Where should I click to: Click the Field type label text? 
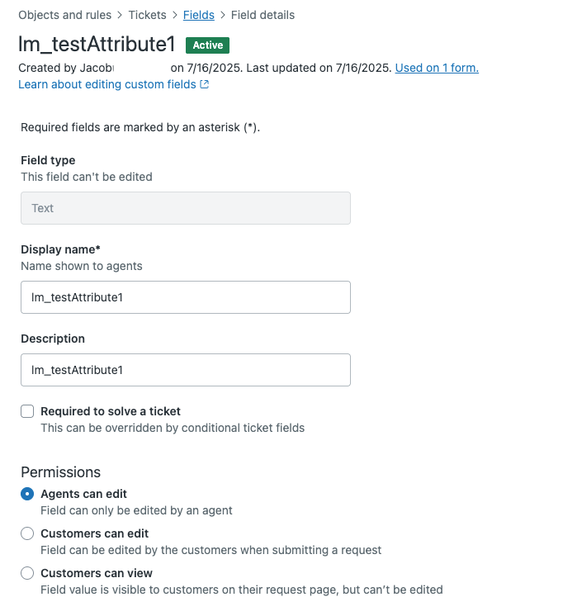[x=48, y=160]
